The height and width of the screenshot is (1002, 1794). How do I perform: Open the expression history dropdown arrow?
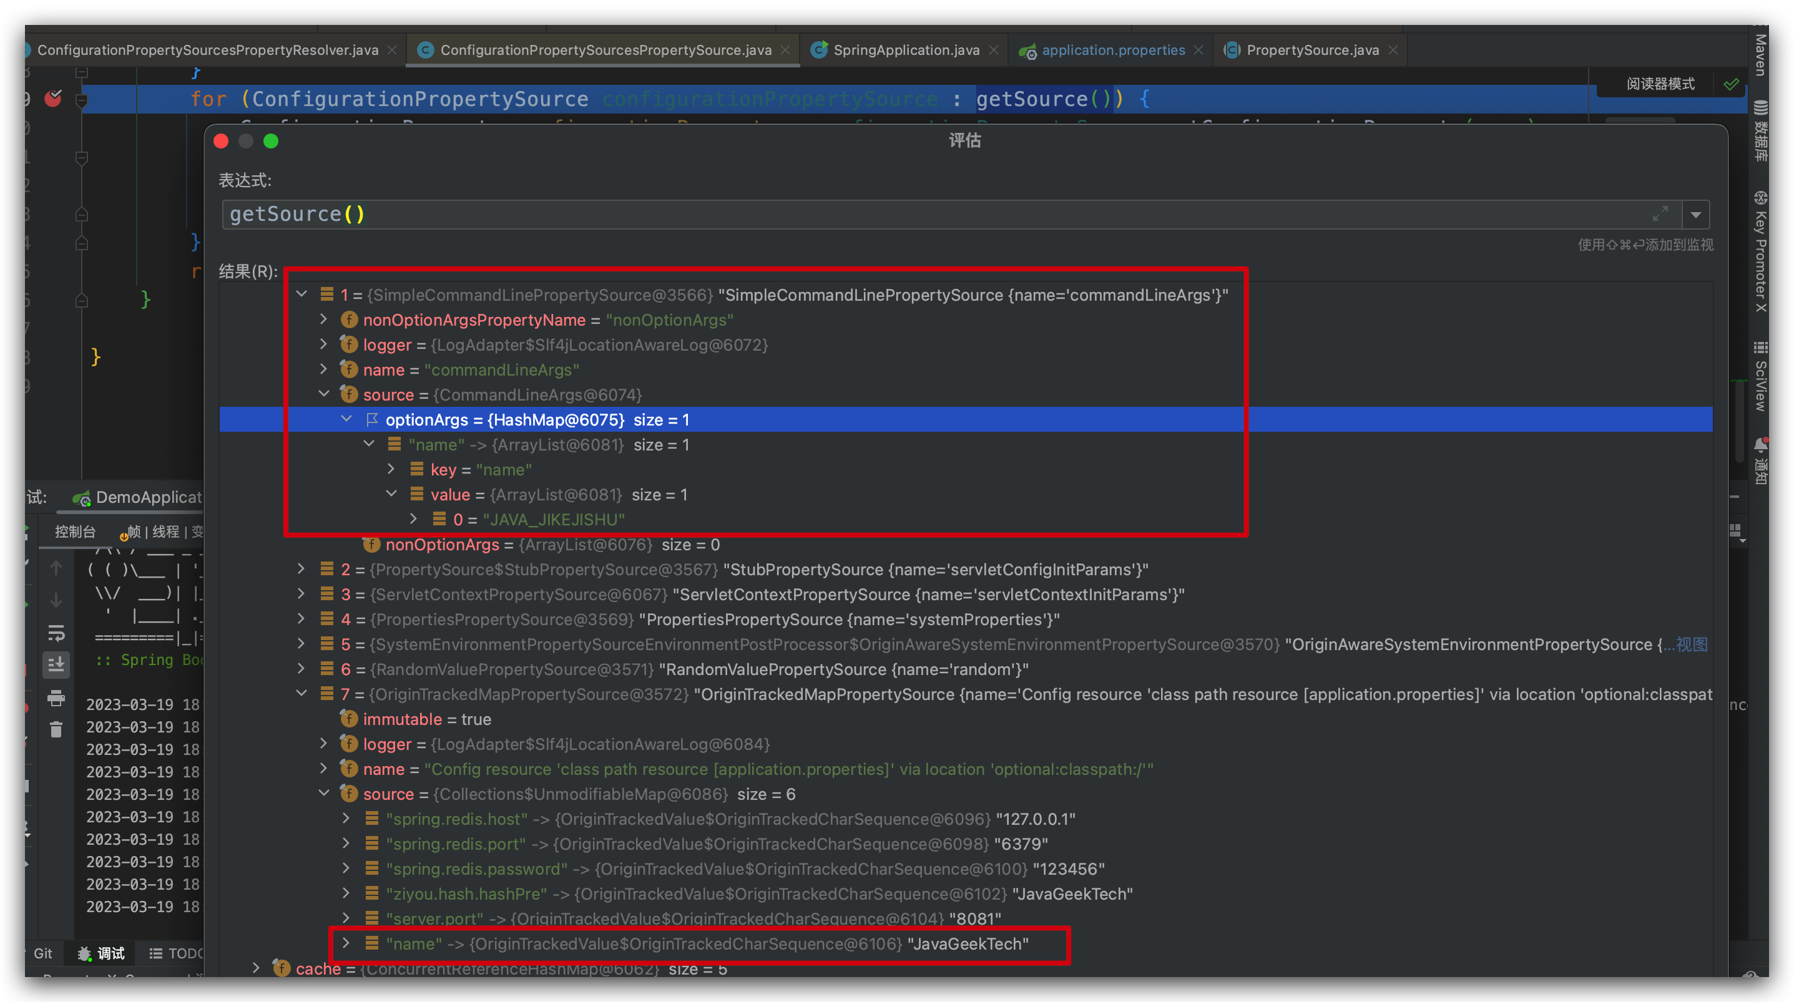1696,215
